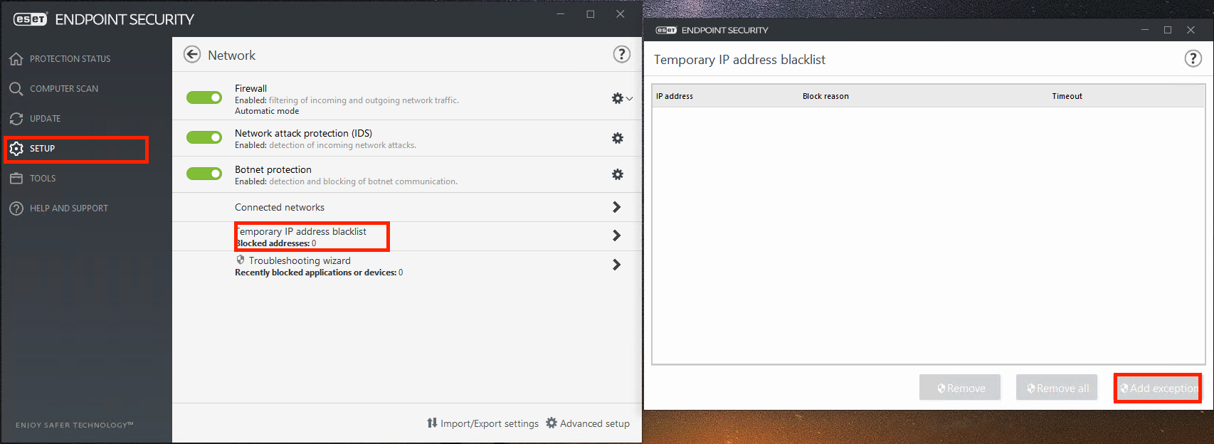This screenshot has height=444, width=1214.
Task: Maximize the blacklist window
Action: tap(1168, 30)
